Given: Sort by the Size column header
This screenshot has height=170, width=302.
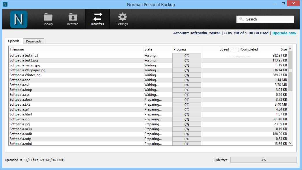Looking at the screenshot, I should pos(273,49).
